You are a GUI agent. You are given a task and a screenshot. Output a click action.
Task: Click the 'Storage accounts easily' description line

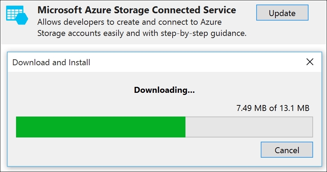pos(142,33)
